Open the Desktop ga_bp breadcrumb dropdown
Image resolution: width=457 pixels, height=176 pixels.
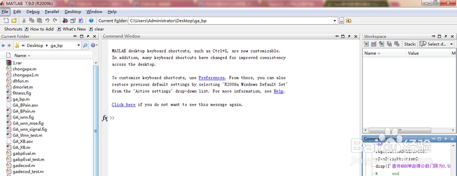(79, 45)
